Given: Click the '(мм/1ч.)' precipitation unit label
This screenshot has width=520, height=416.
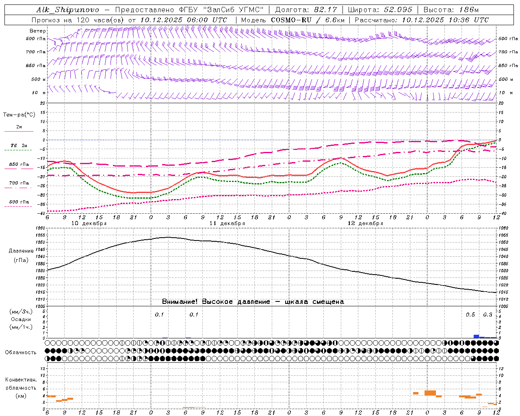Looking at the screenshot, I should click(x=21, y=327).
